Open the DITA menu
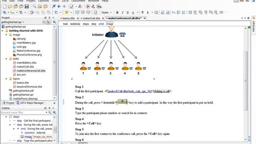This screenshot has height=144, width=256. click(x=65, y=1)
